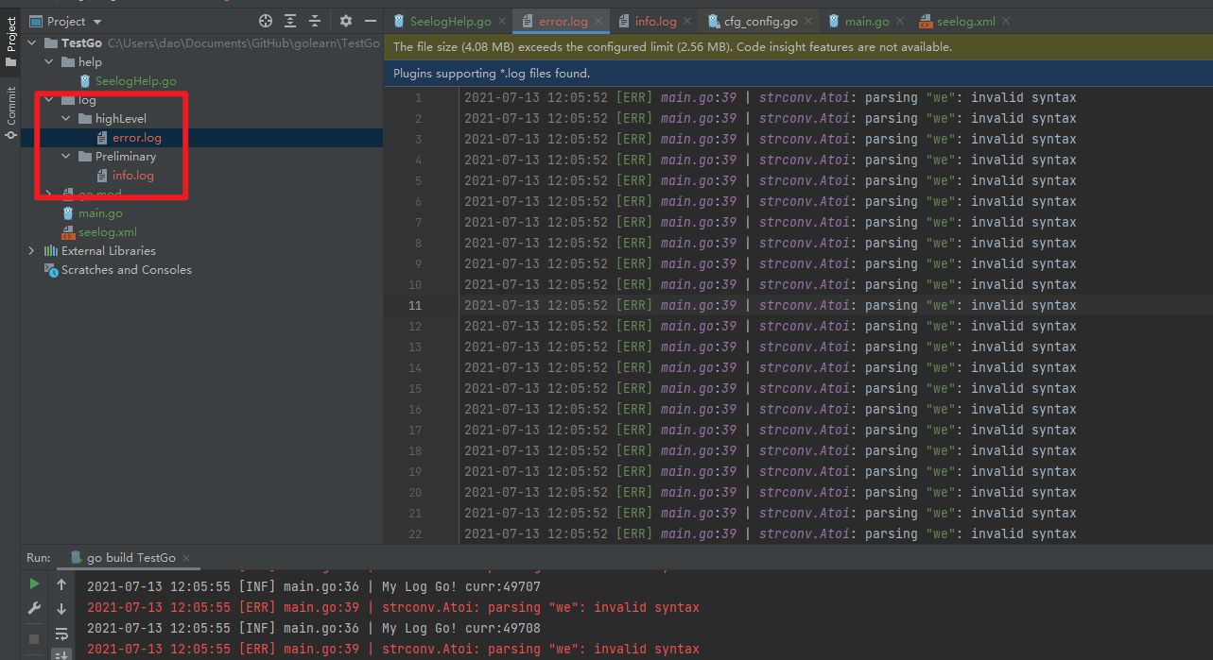Rerun the go build TestGo configuration
Screen dimensions: 1213x660
tap(34, 584)
